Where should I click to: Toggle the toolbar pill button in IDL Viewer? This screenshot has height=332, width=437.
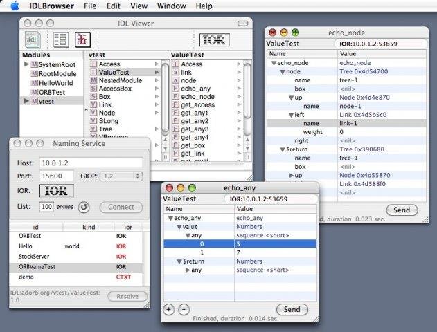[247, 25]
